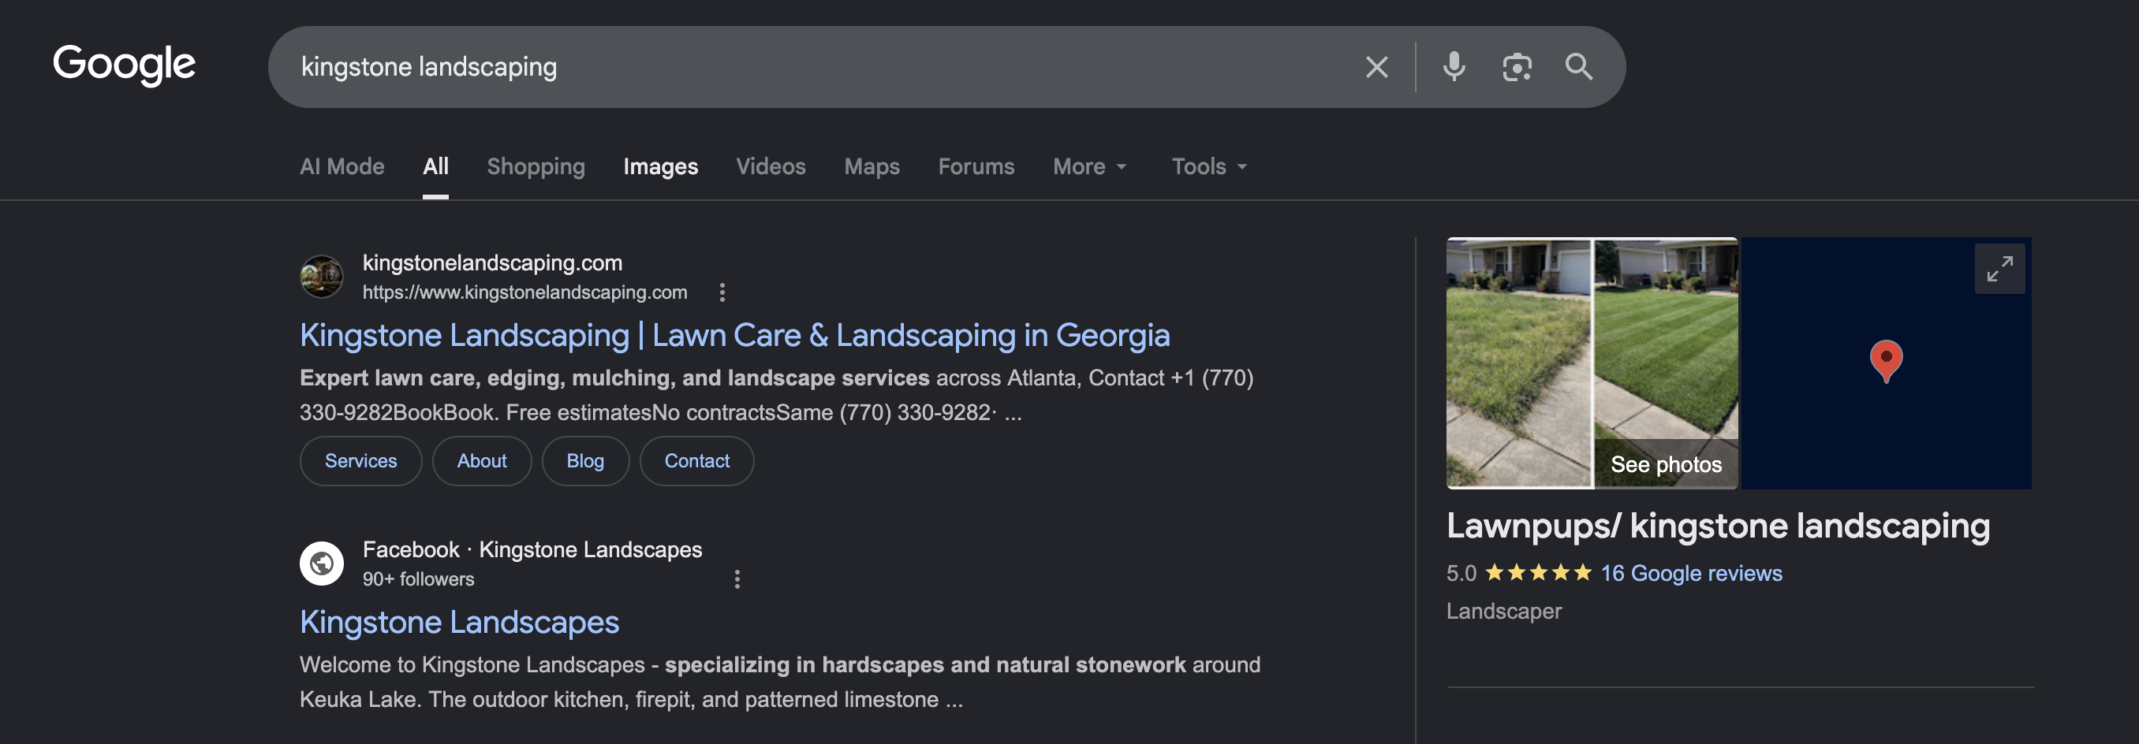Open the Services sitelink chip
2139x744 pixels.
click(361, 461)
